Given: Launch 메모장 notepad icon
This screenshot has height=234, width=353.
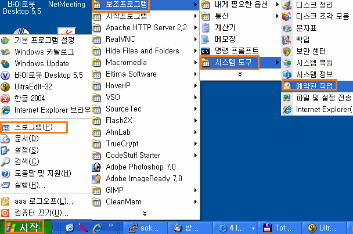Looking at the screenshot, I should pyautogui.click(x=206, y=39).
